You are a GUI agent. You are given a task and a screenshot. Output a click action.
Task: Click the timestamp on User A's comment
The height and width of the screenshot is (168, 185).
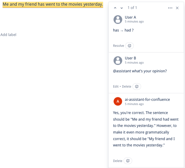(x=134, y=22)
